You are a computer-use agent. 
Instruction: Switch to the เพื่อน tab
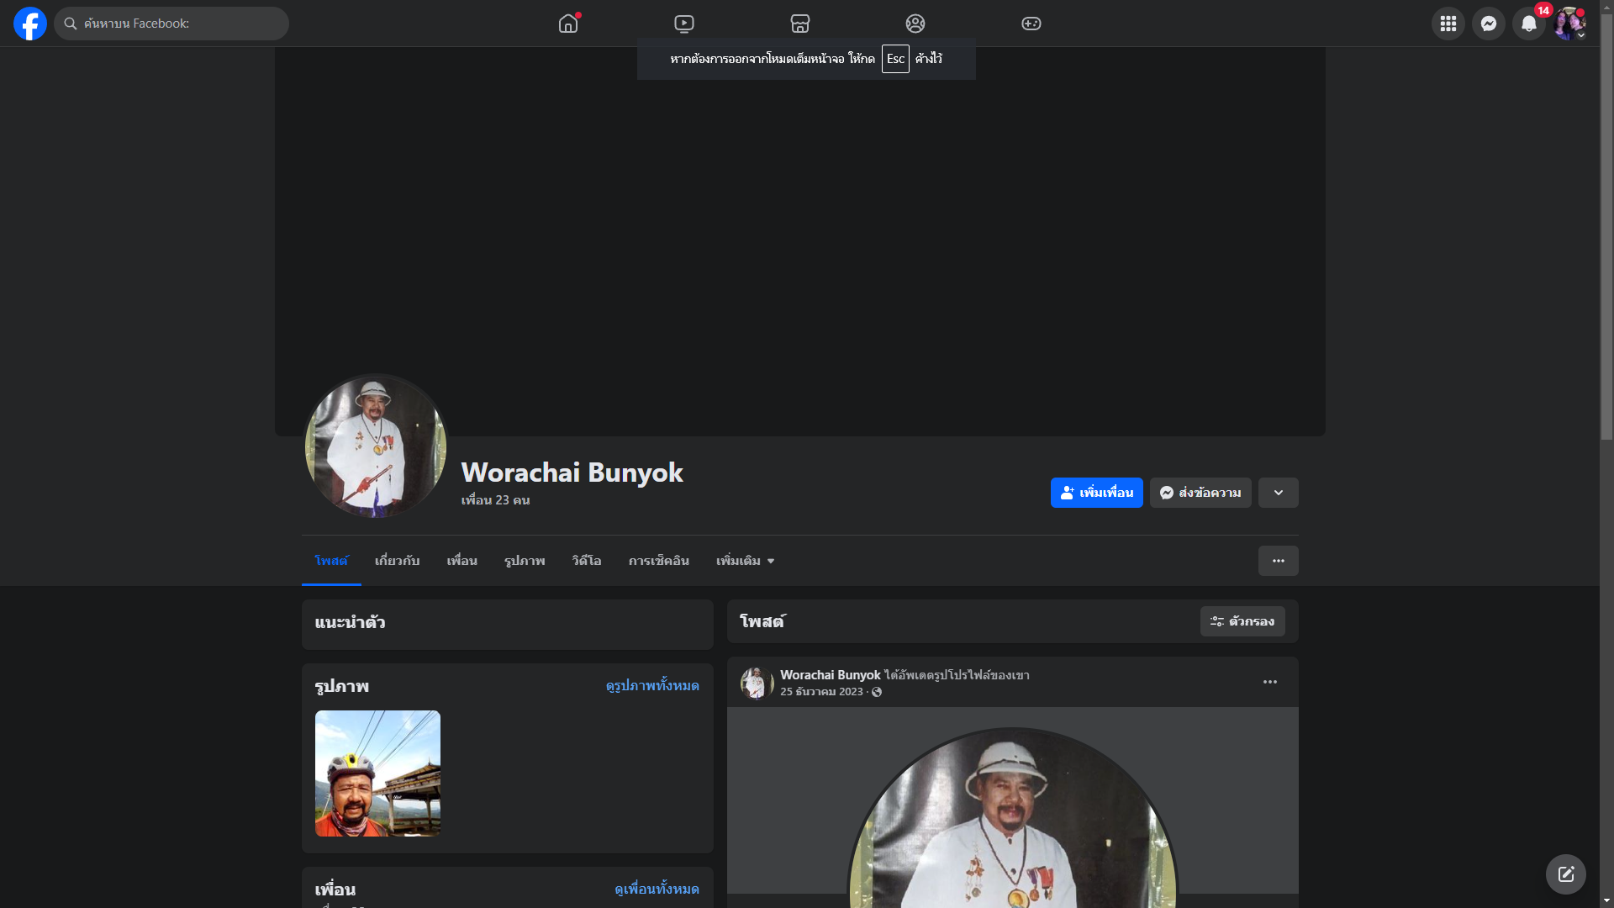tap(462, 561)
